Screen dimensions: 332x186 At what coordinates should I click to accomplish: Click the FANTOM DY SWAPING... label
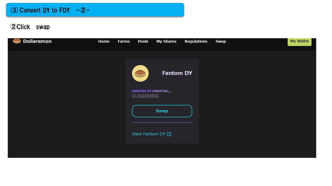pos(152,91)
